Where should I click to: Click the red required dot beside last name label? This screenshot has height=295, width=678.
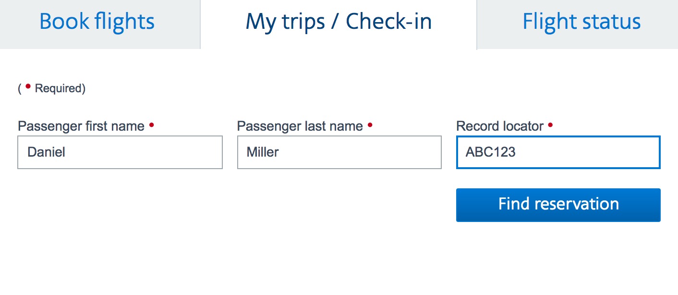click(x=370, y=125)
